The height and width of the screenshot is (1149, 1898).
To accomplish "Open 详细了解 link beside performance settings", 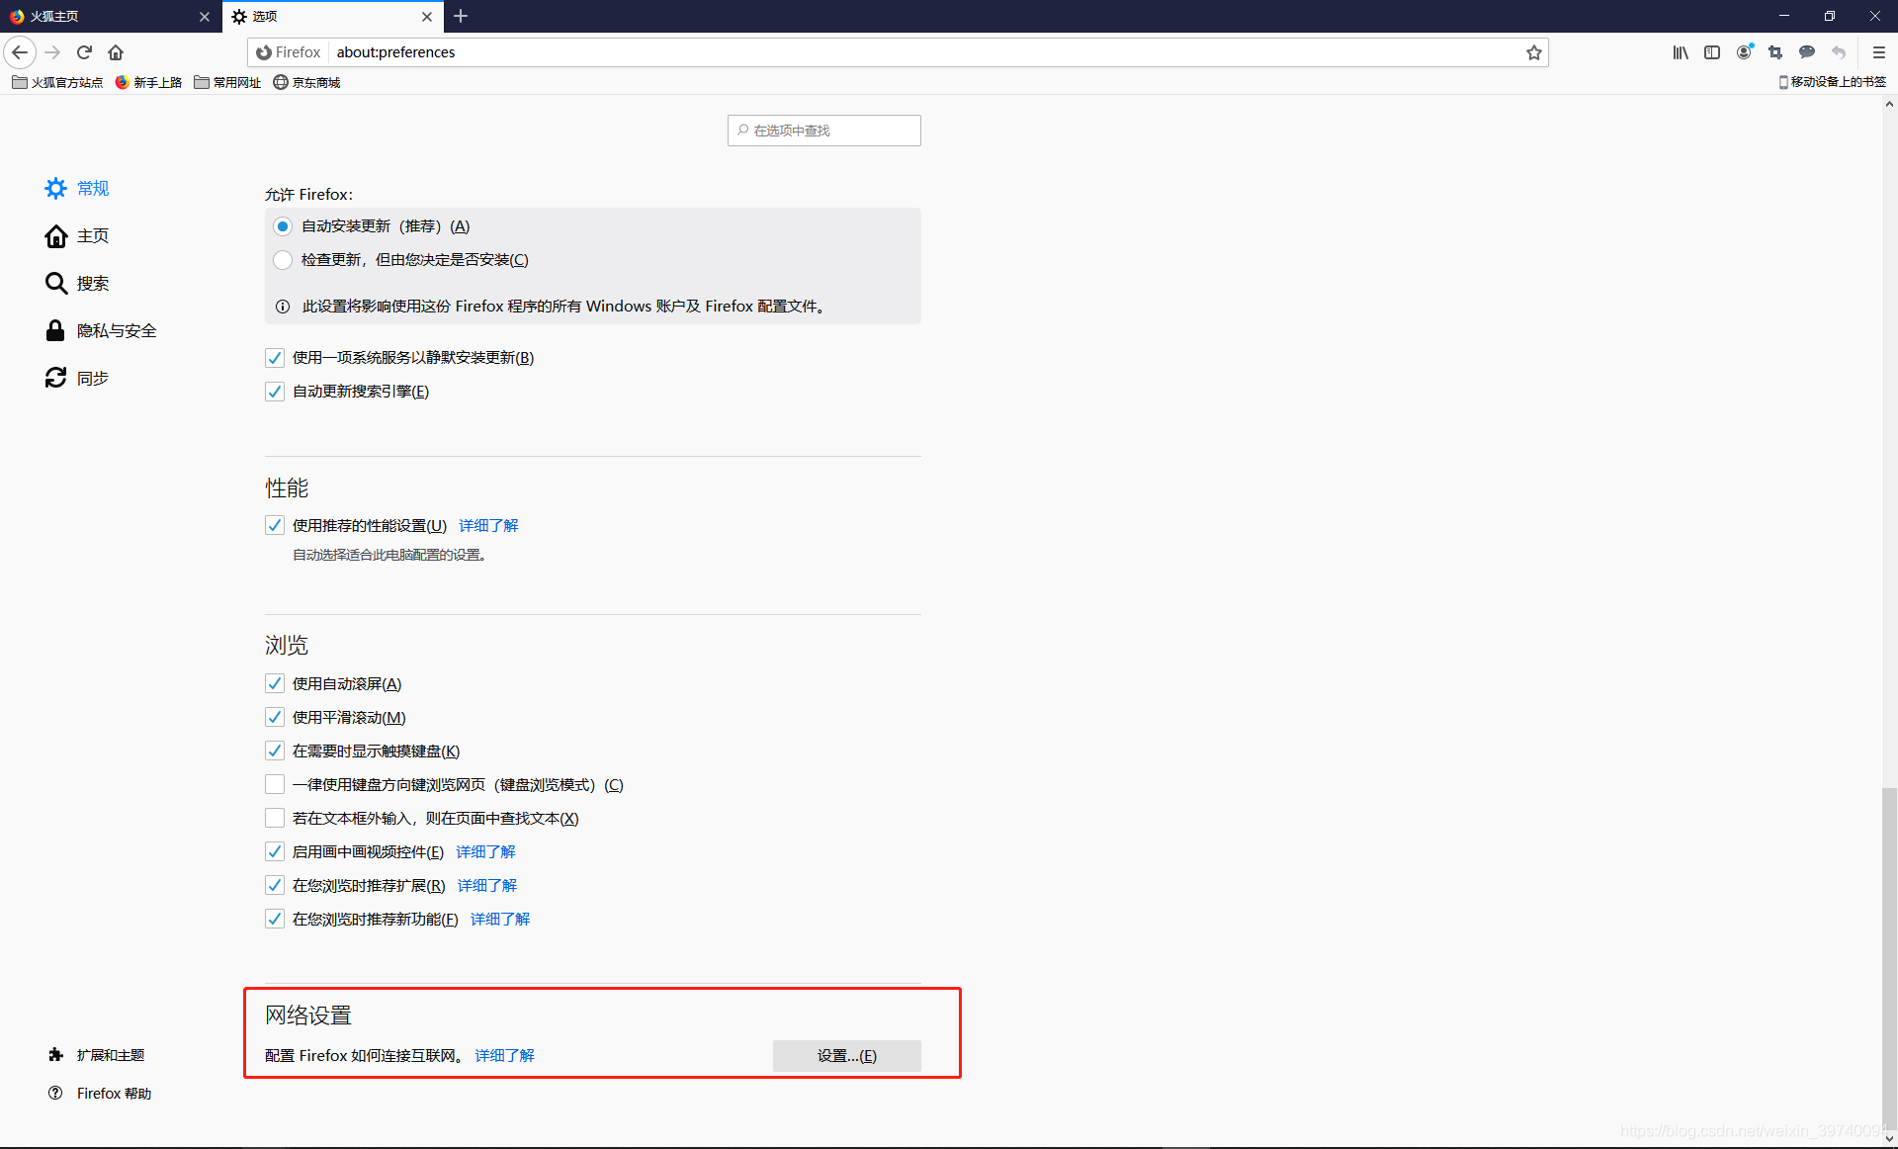I will (488, 525).
